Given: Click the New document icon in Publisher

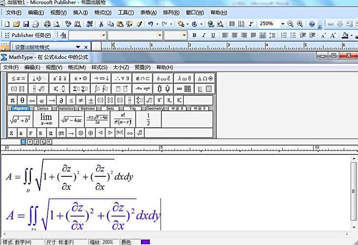Looking at the screenshot, I should pyautogui.click(x=7, y=24).
